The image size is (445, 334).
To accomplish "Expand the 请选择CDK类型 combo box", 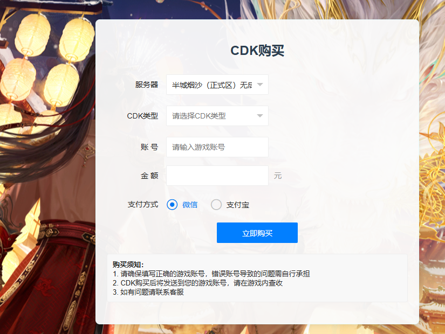I will coord(217,116).
